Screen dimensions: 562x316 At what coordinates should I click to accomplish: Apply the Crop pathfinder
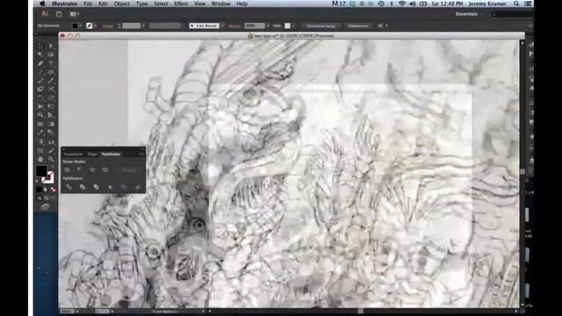[110, 187]
